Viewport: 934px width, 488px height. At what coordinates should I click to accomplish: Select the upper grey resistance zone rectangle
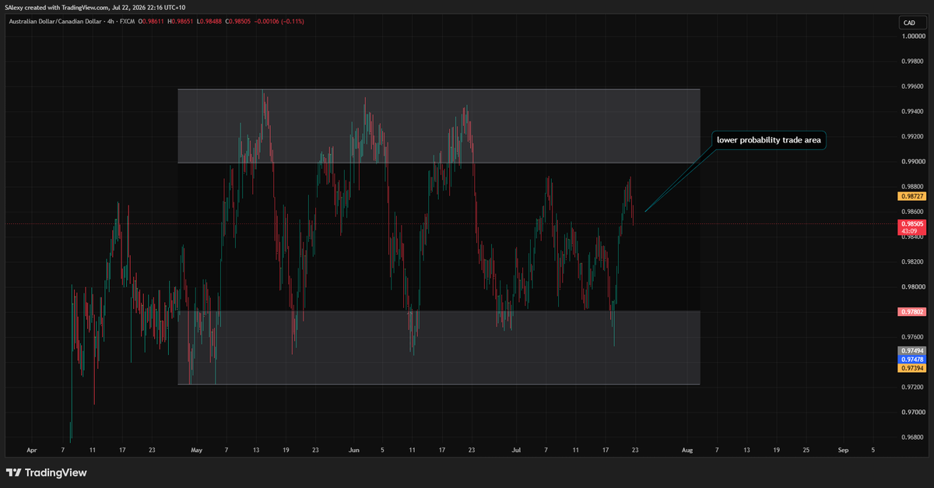tap(439, 126)
